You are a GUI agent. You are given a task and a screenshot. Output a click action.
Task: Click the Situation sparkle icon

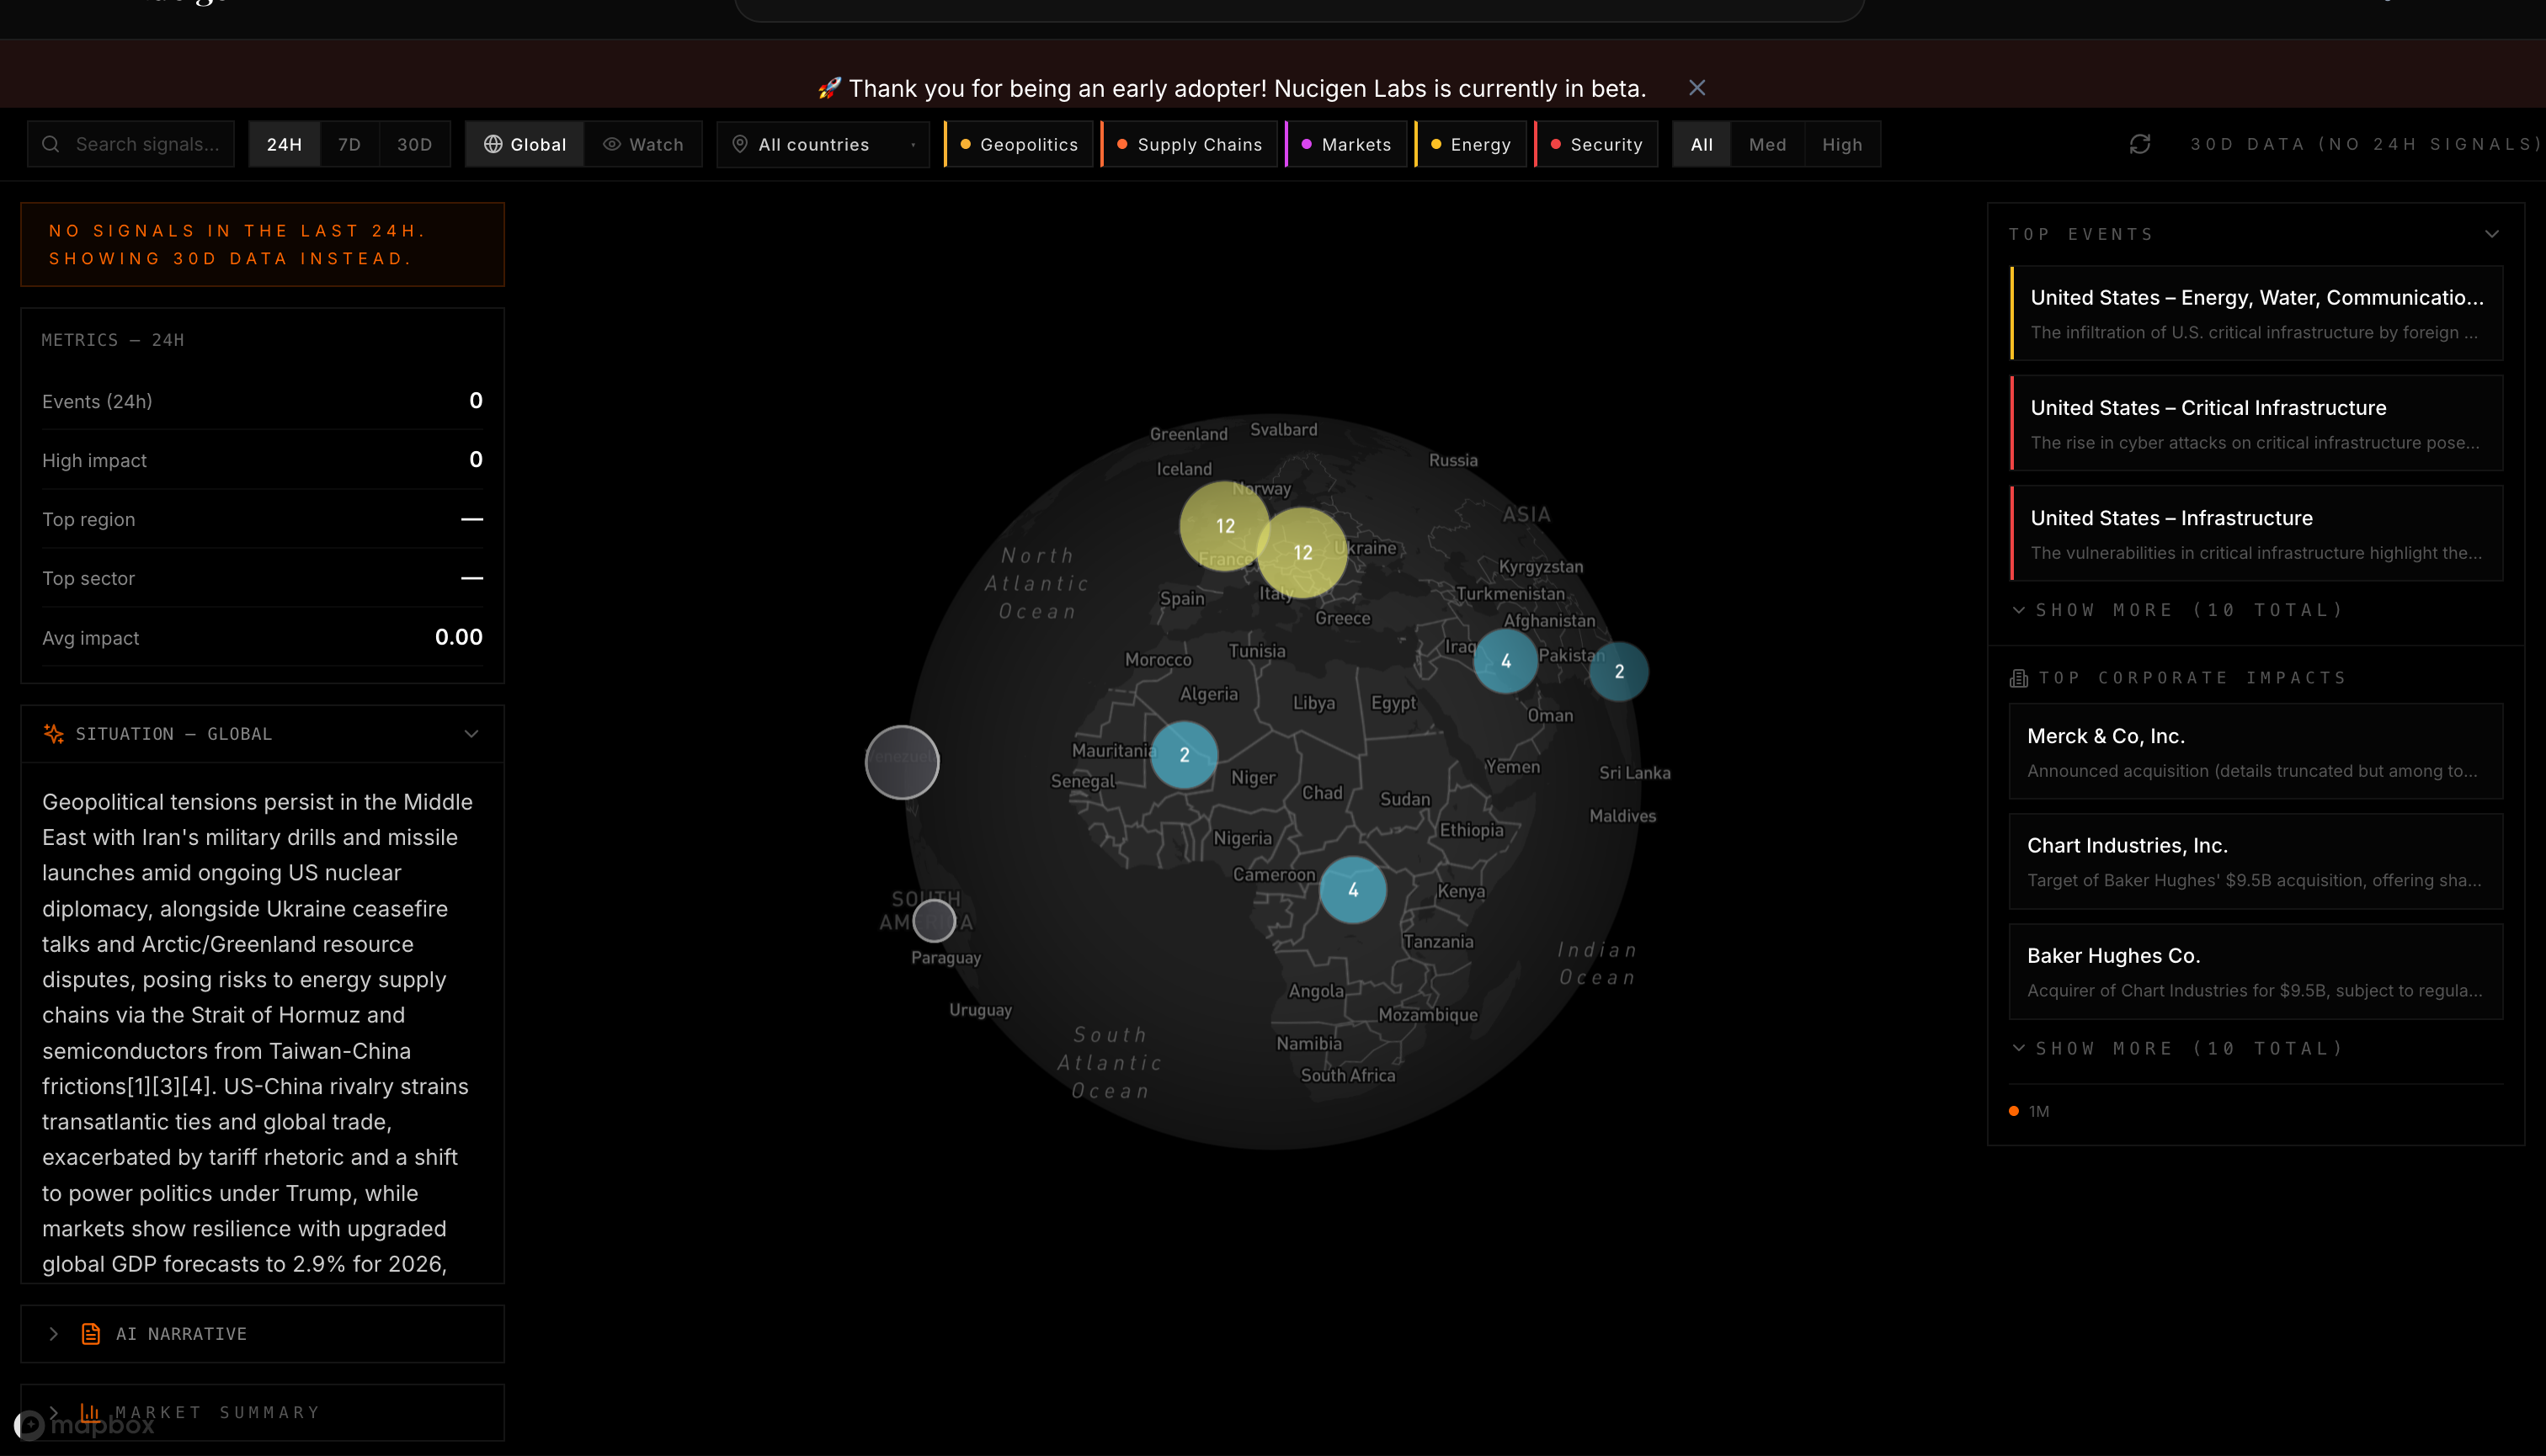tap(52, 733)
